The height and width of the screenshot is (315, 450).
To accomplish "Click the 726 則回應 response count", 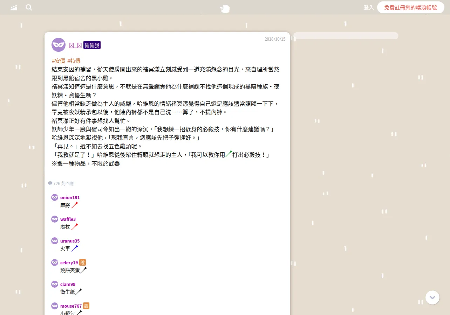I will tap(63, 183).
